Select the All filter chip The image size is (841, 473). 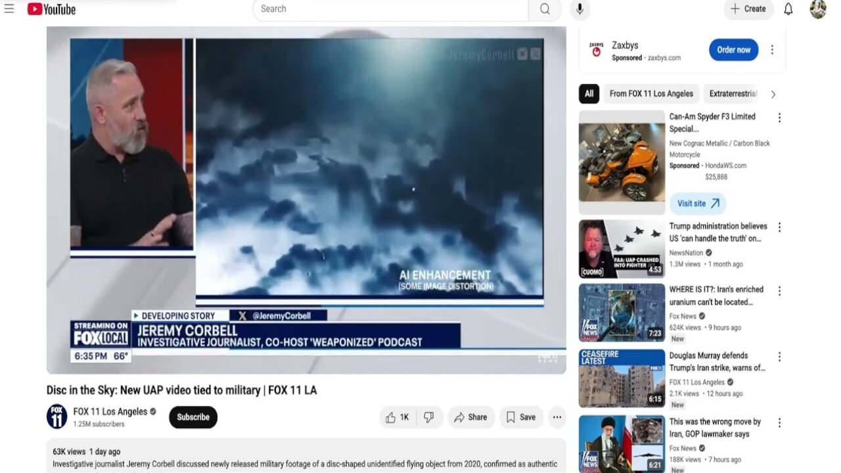[589, 94]
